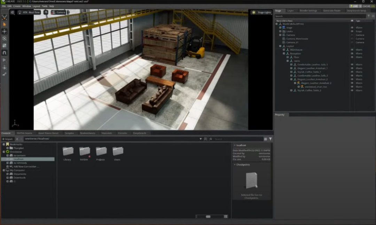
Task: Switch to the Render Settings tab
Action: click(308, 11)
